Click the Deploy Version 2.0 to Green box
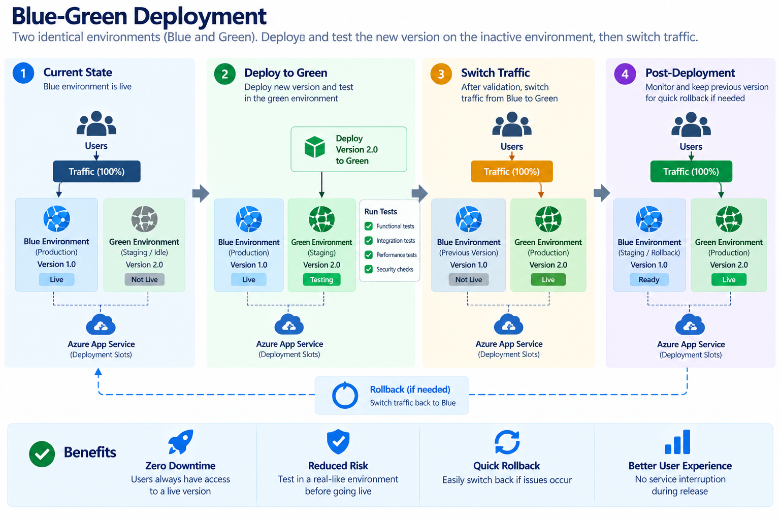The width and height of the screenshot is (780, 520). (349, 149)
